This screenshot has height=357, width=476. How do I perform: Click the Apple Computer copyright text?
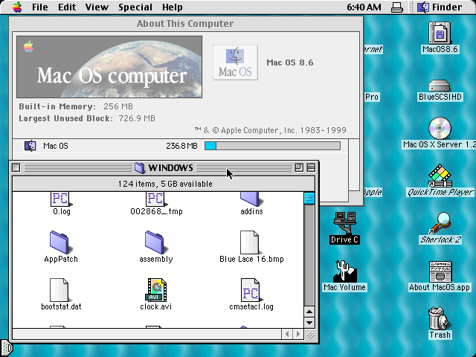[270, 131]
